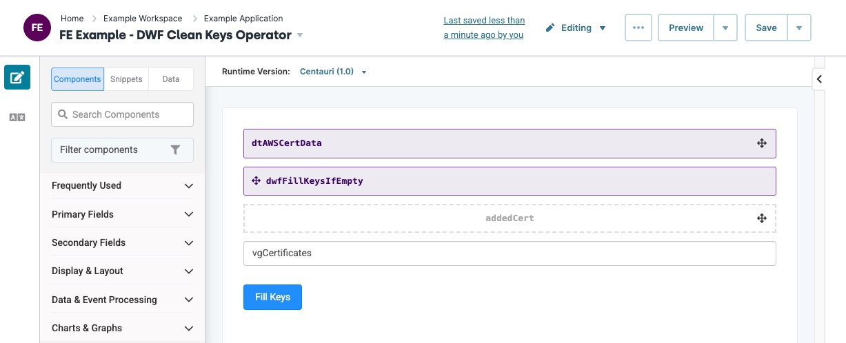The height and width of the screenshot is (343, 846).
Task: Open Example Application breadcrumb
Action: click(x=243, y=19)
